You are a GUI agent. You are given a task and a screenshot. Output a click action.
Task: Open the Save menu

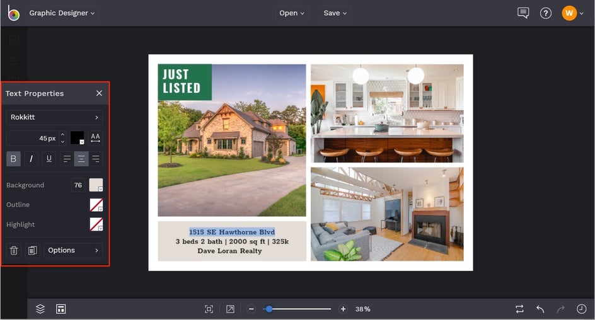[335, 13]
